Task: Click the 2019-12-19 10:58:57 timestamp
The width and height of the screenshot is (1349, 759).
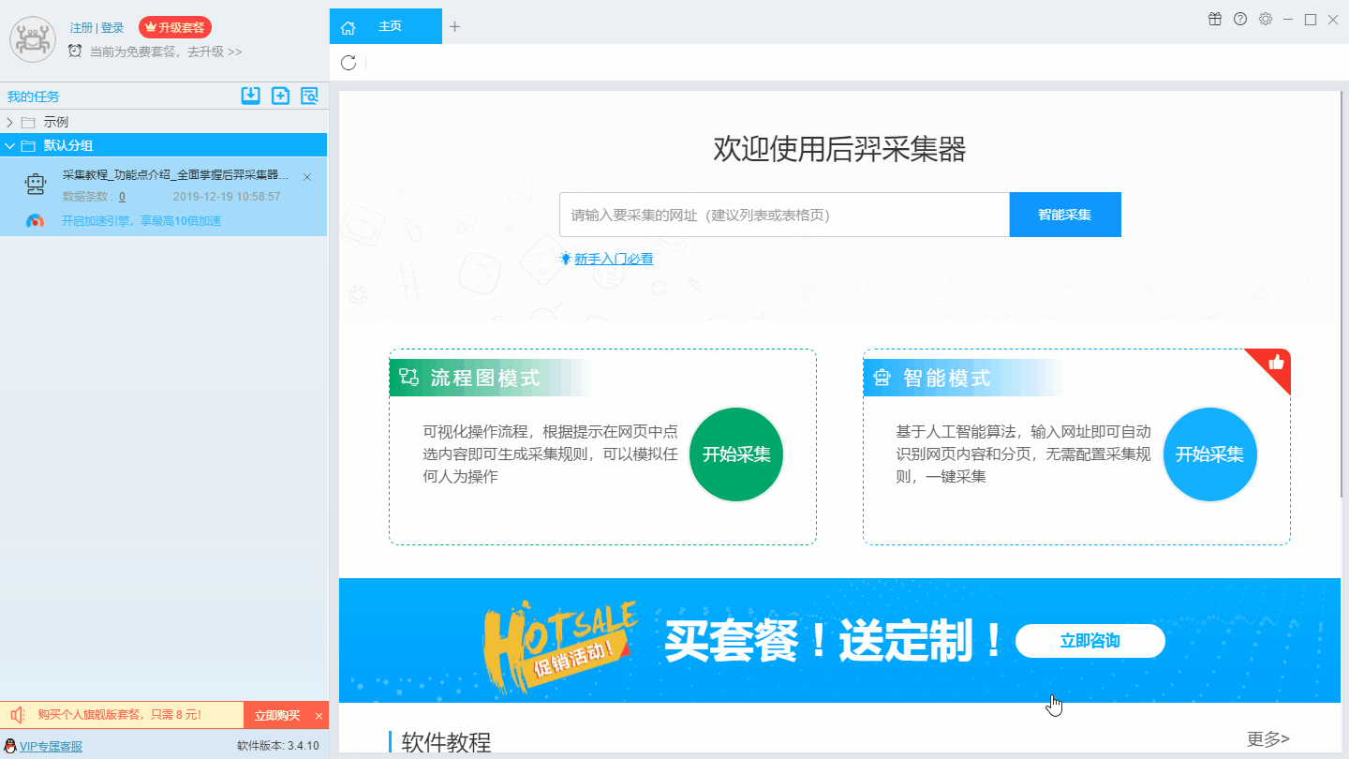Action: [227, 197]
